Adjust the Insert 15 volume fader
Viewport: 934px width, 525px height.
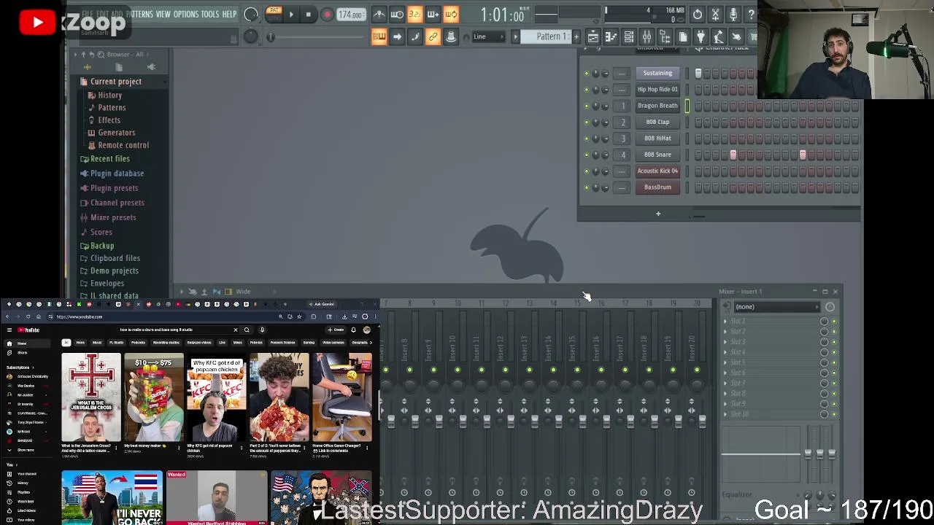[x=582, y=421]
